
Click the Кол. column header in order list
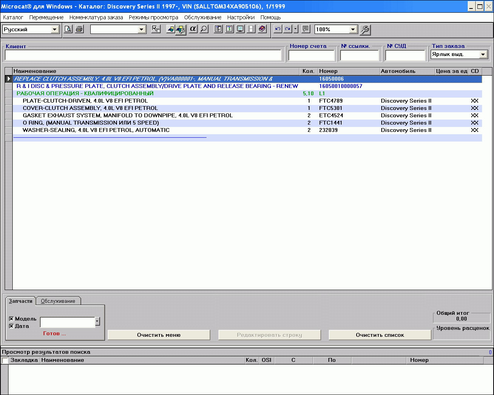tap(309, 71)
